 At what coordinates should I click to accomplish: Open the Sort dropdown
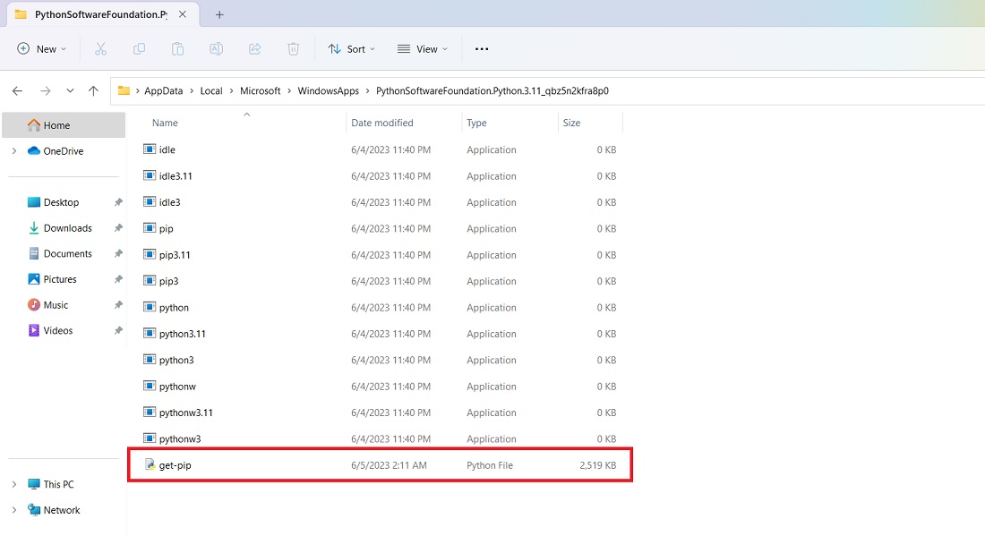(351, 49)
